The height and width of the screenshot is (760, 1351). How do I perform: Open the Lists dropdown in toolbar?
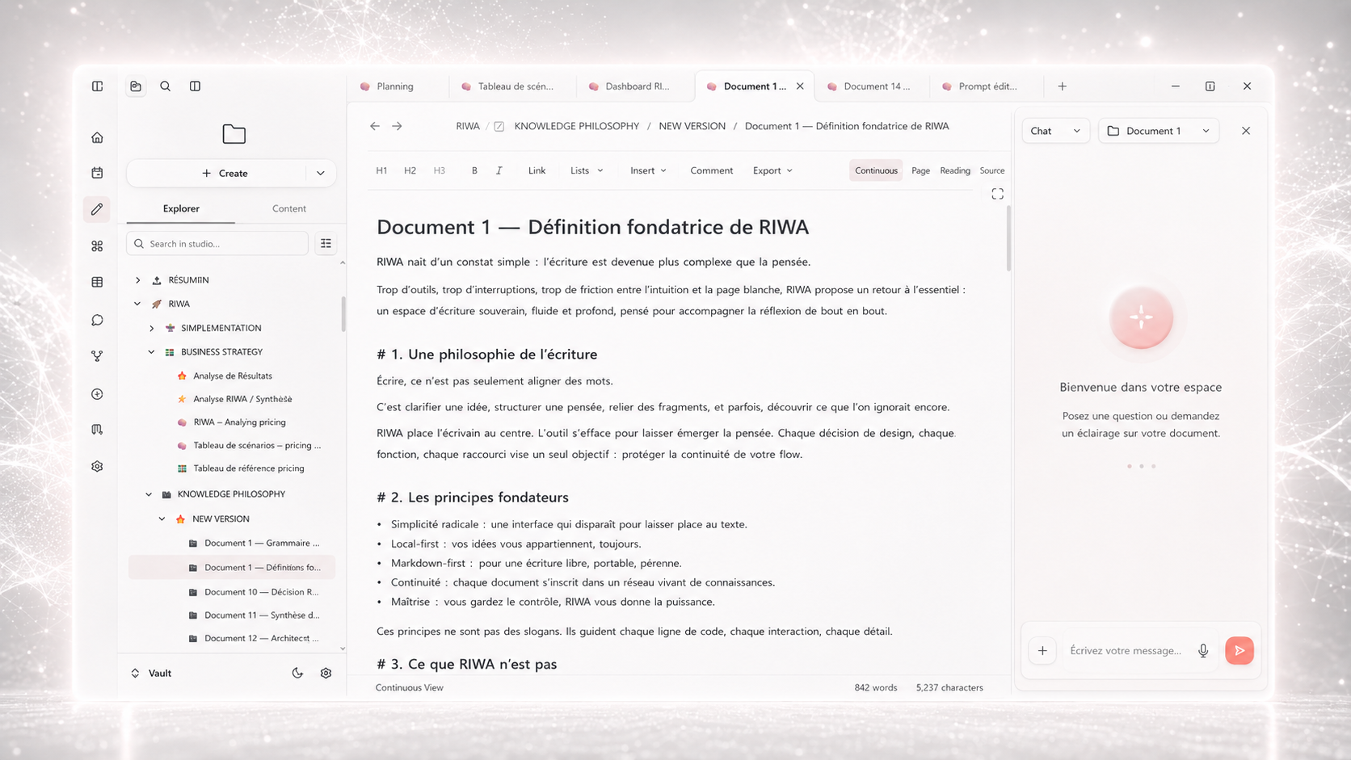click(587, 170)
